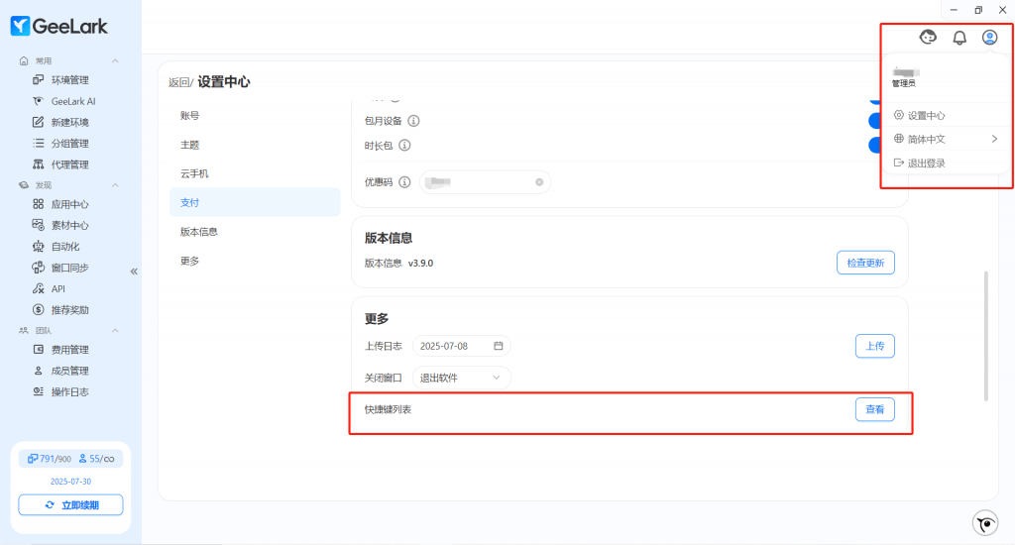The height and width of the screenshot is (545, 1015).
Task: Click the floating GeeLark AI assistant icon
Action: click(x=984, y=523)
